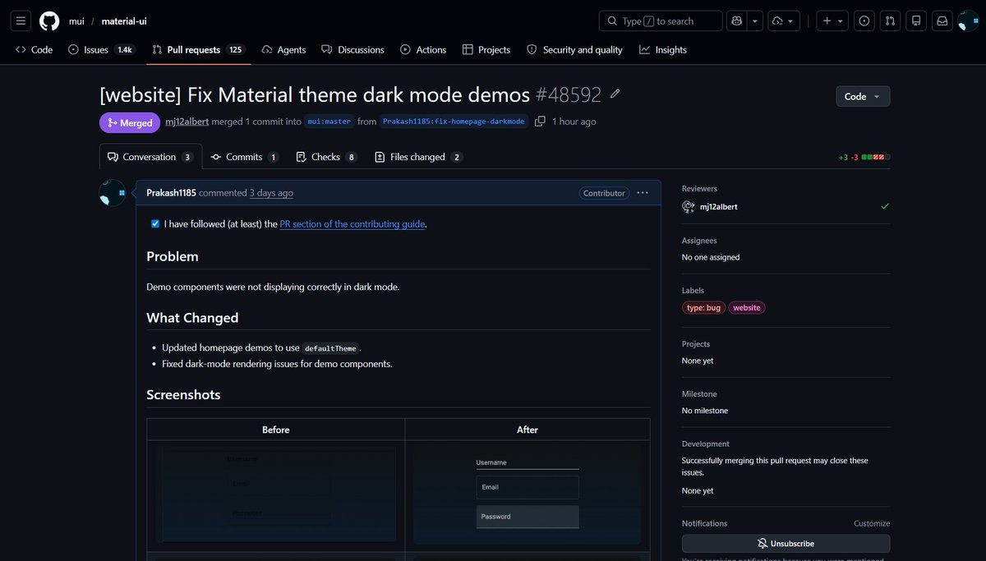The height and width of the screenshot is (561, 986).
Task: Edit the pull request title pencil icon
Action: point(615,94)
